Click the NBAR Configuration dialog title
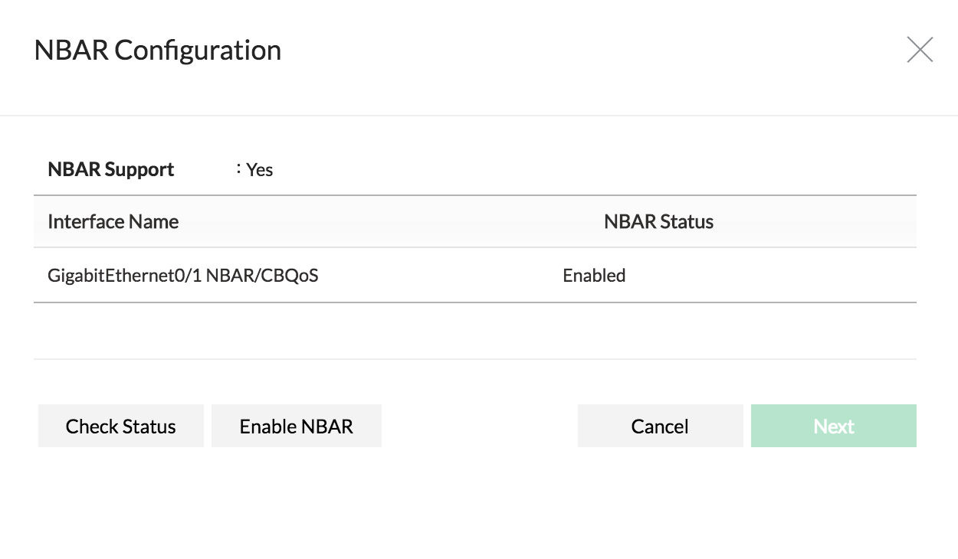This screenshot has height=559, width=958. pos(157,49)
